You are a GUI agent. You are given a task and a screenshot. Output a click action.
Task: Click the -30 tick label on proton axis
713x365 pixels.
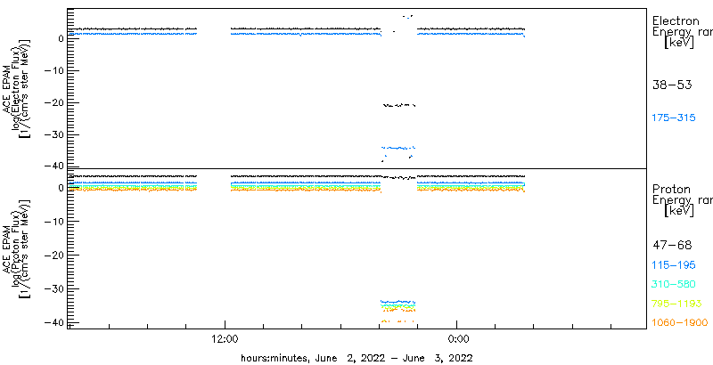pos(53,288)
